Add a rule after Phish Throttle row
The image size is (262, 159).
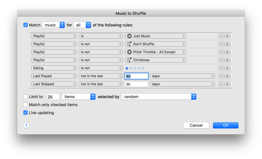227,52
